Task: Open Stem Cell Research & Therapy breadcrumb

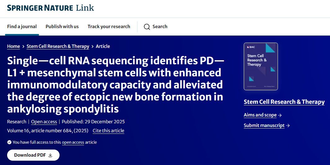Action: pos(58,46)
